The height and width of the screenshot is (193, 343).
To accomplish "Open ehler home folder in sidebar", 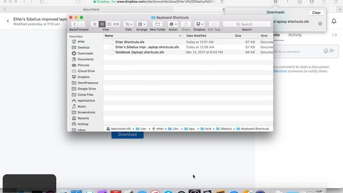I will click(x=81, y=42).
